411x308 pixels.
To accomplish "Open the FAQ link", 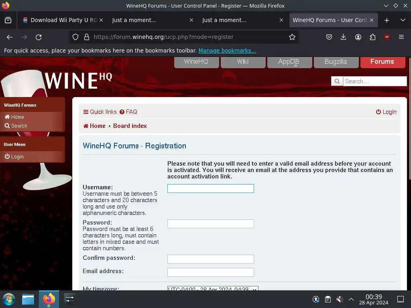I will coord(128,112).
